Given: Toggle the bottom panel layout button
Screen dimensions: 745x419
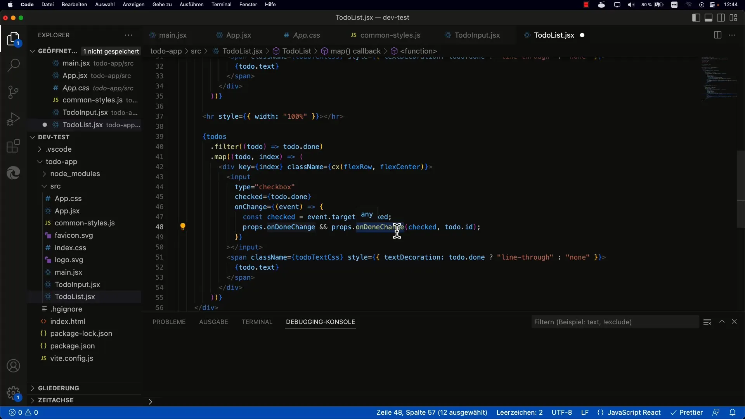Looking at the screenshot, I should [x=709, y=17].
